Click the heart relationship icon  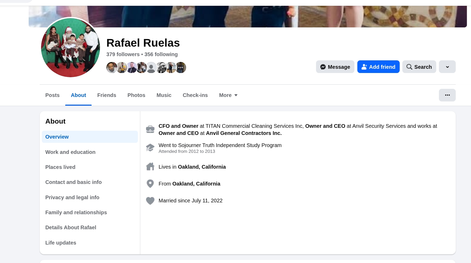pyautogui.click(x=150, y=201)
